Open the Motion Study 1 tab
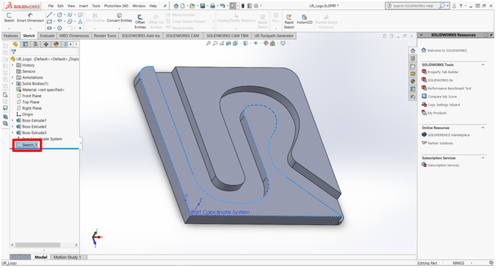This screenshot has height=268, width=497. (x=67, y=257)
